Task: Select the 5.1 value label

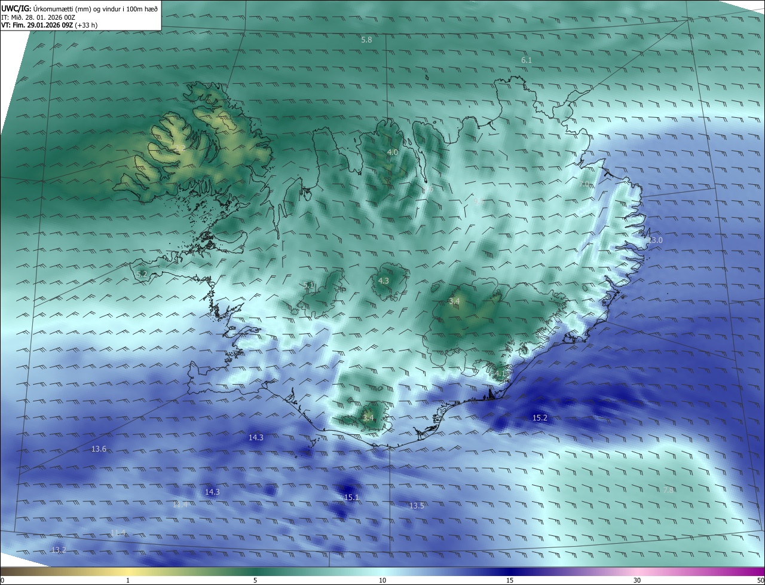Action: click(x=308, y=285)
